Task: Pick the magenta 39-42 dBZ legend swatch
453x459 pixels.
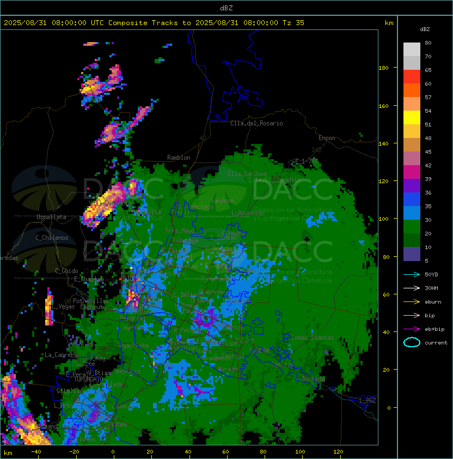Action: [412, 172]
